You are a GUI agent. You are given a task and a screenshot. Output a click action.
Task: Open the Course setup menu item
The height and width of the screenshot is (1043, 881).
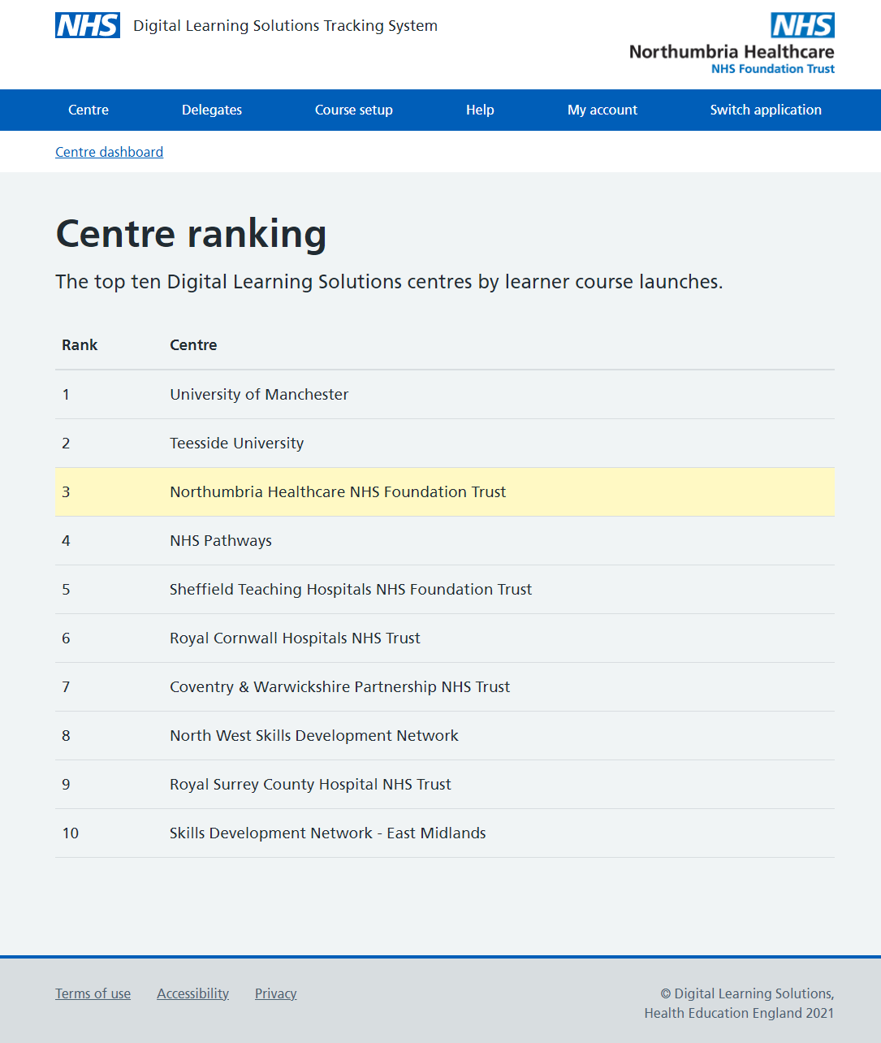(354, 110)
